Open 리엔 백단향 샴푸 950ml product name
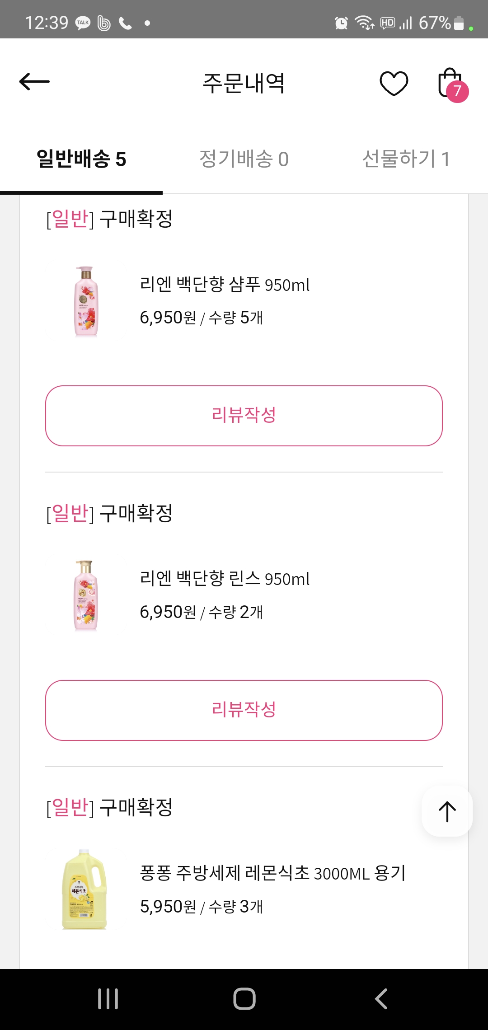The width and height of the screenshot is (488, 1030). [x=225, y=285]
